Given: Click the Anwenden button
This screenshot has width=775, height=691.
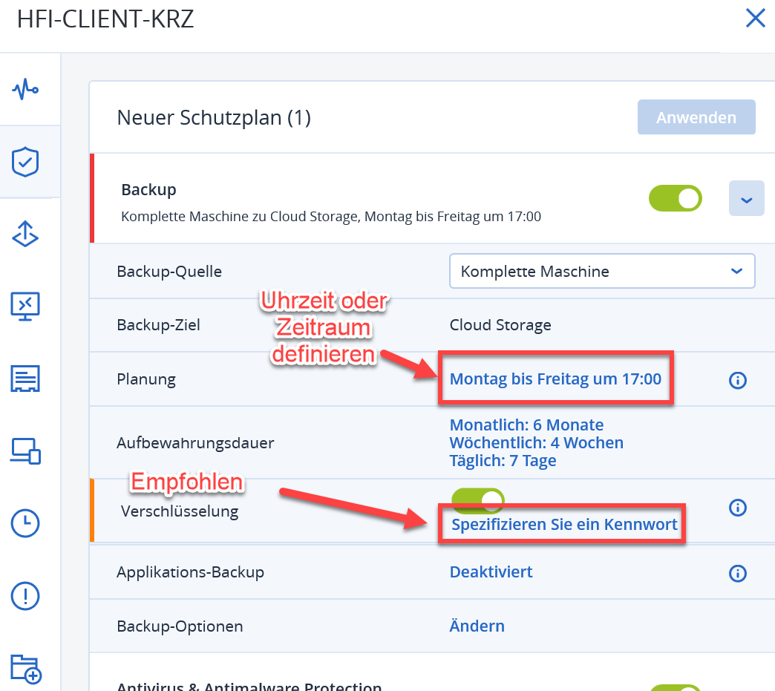Looking at the screenshot, I should [x=696, y=117].
